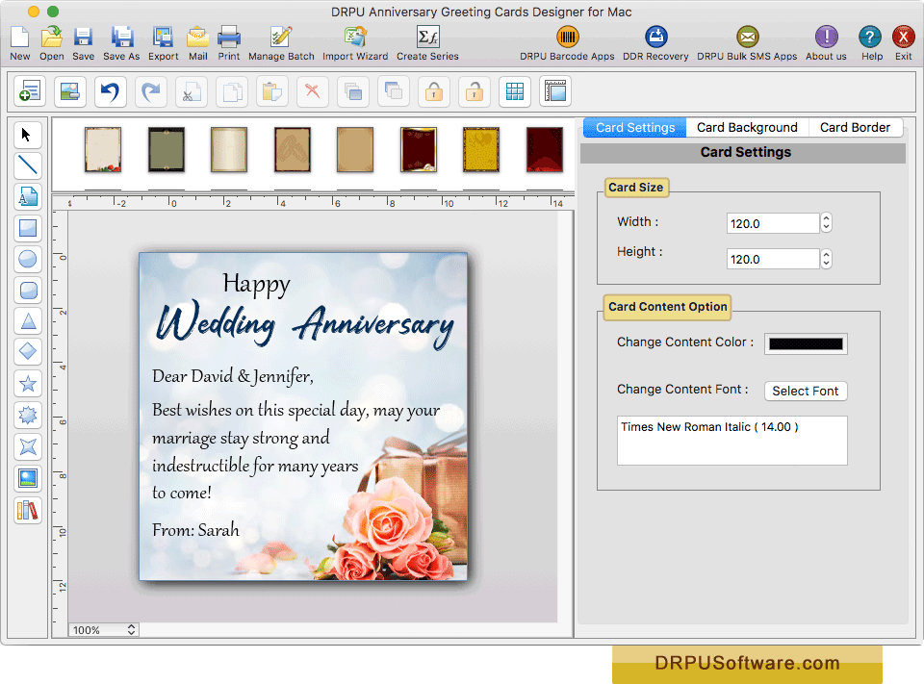924x684 pixels.
Task: Open the Card Border tab
Action: tap(855, 127)
